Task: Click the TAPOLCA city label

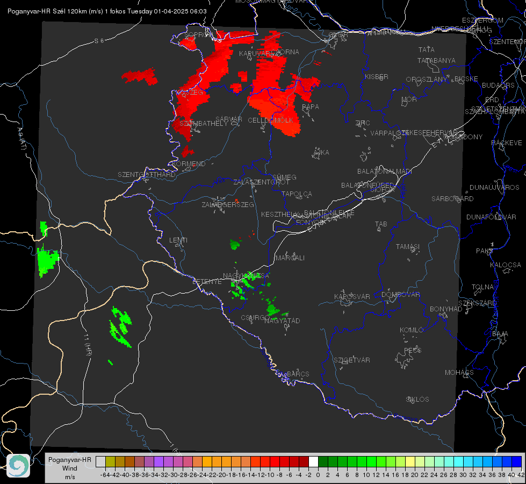Action: pos(297,194)
